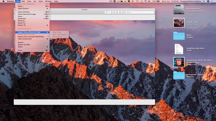Screen dimensions: 216x121
Task: Click the Time Machine clock icon
Action: click(x=137, y=1)
